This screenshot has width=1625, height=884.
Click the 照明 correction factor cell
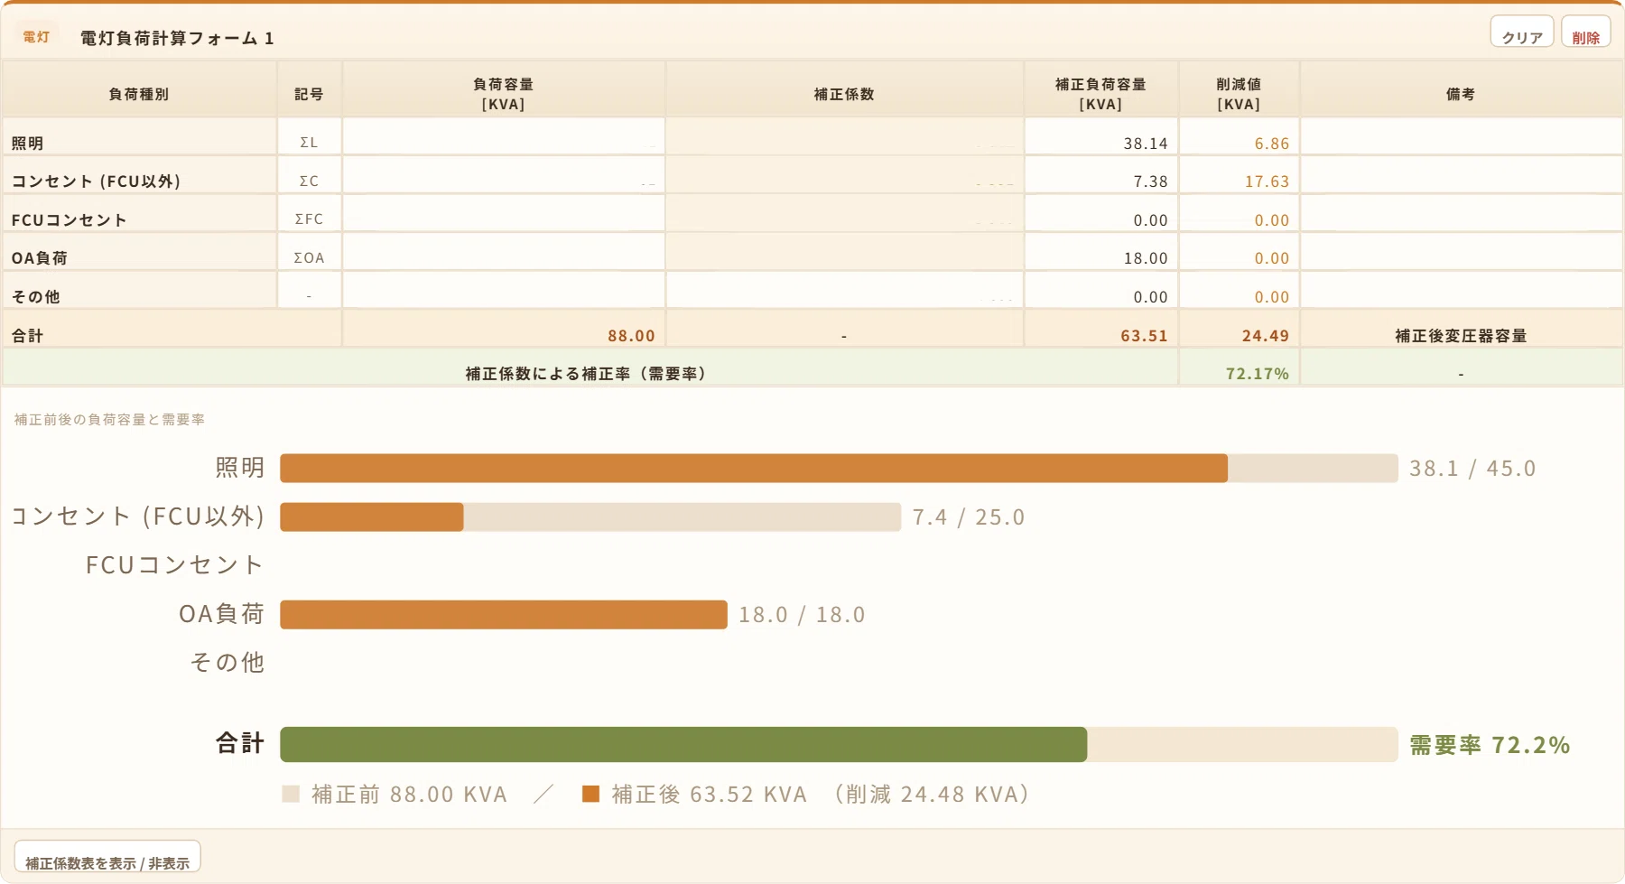(844, 136)
